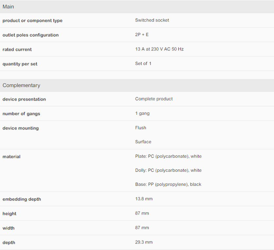The width and height of the screenshot is (274, 250).
Task: Click the 'product or component type' label
Action: pyautogui.click(x=33, y=21)
